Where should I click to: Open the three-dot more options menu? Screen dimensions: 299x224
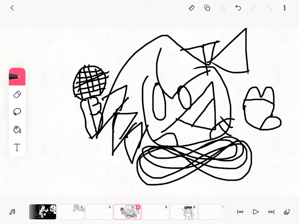(284, 8)
